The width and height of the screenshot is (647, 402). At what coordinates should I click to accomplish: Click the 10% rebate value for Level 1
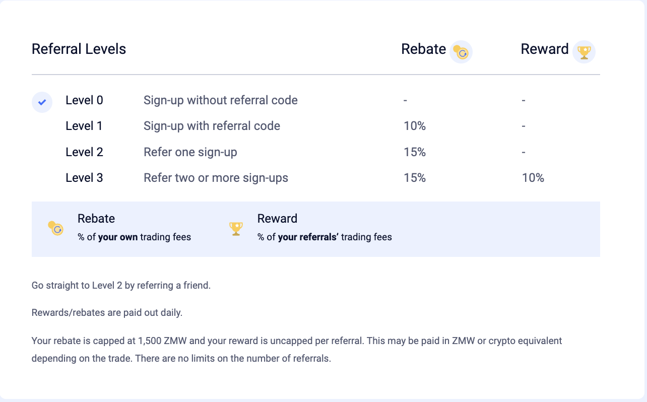[x=415, y=126]
